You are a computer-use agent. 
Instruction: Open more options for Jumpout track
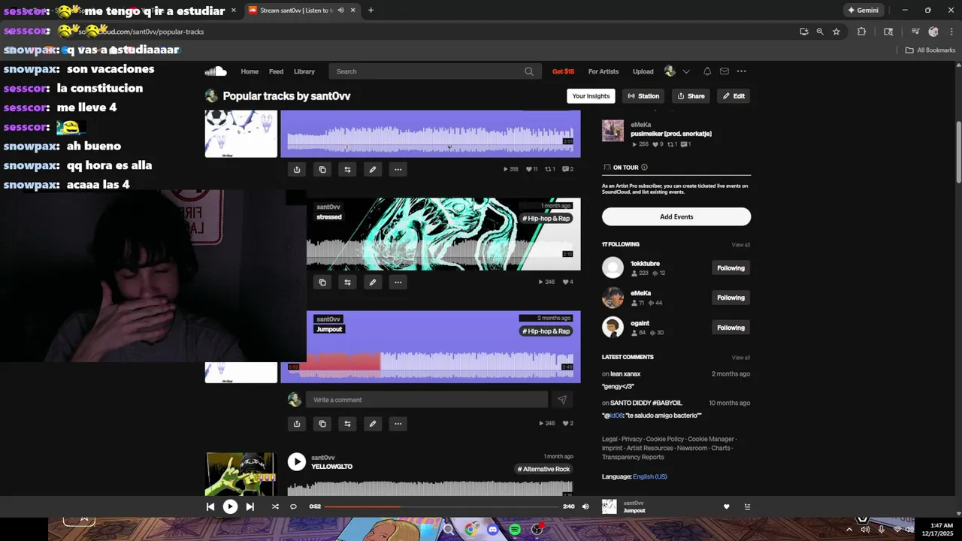(x=398, y=424)
